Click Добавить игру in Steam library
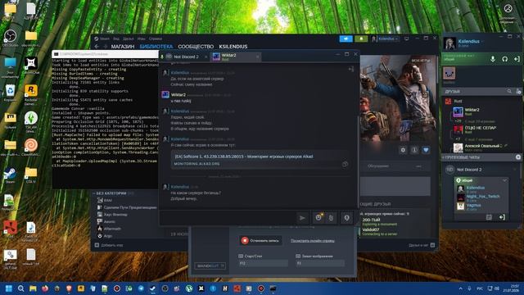Image resolution: width=524 pixels, height=295 pixels. point(109,245)
